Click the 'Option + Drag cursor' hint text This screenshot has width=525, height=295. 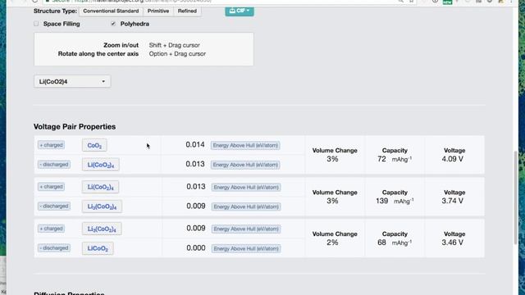(177, 54)
